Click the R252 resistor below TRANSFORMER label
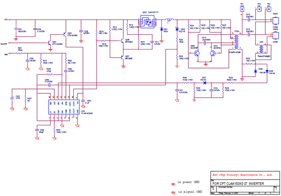This screenshot has width=281, height=196. click(x=249, y=64)
